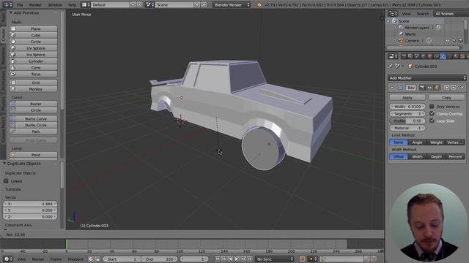Collapse the Duplicate Objects panel
The height and width of the screenshot is (263, 469).
[4, 164]
